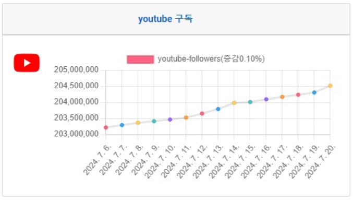This screenshot has height=200, width=353.
Task: Select the 2024. 7. 8. data point
Action: 138,123
